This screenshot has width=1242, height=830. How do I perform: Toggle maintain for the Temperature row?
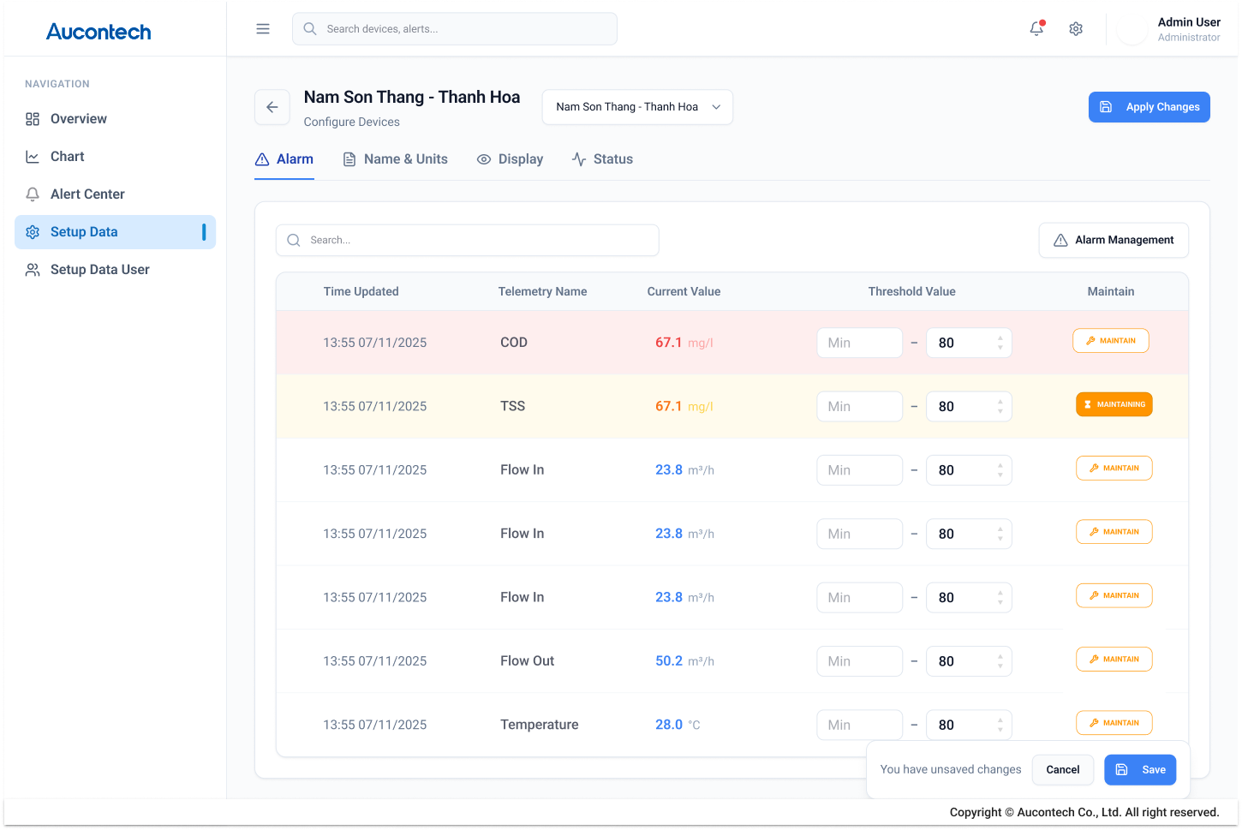pos(1114,723)
